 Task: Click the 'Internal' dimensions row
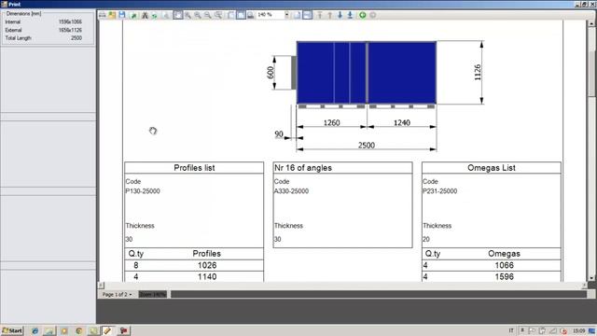click(x=44, y=21)
